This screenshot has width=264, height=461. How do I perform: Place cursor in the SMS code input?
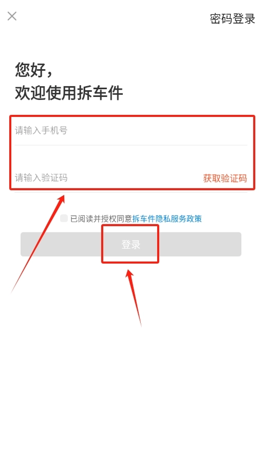107,177
